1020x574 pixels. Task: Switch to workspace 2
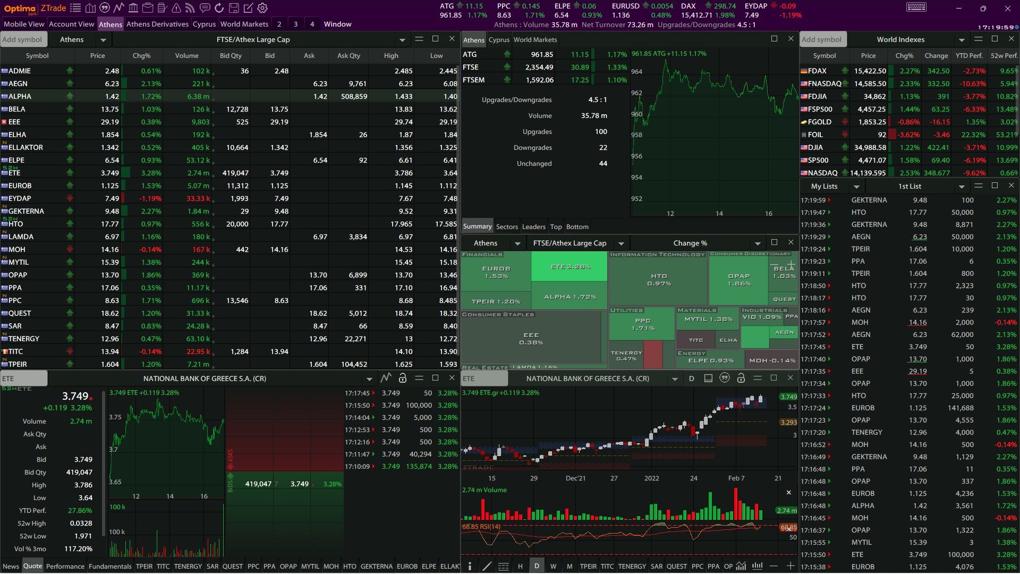tap(279, 24)
